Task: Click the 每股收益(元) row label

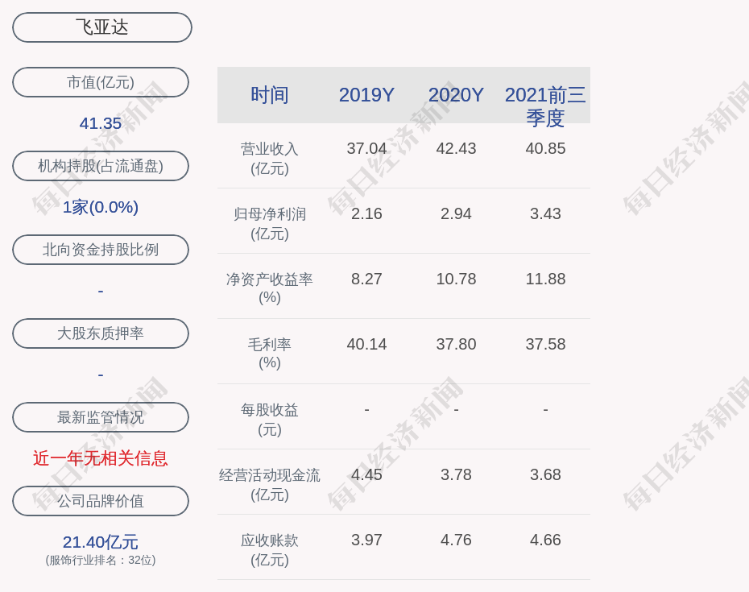Action: pos(270,419)
